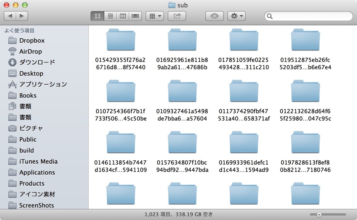
Task: Click the search input field
Action: [x=308, y=16]
